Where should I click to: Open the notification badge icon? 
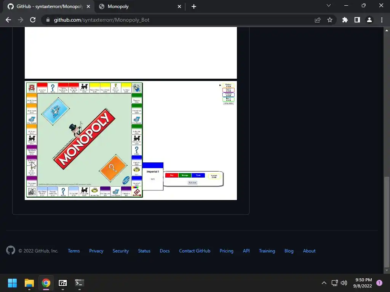[x=379, y=283]
